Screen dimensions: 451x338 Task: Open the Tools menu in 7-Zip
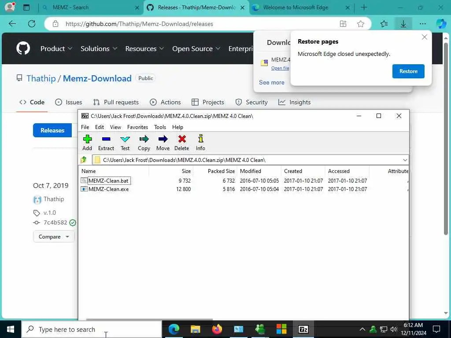(x=160, y=127)
